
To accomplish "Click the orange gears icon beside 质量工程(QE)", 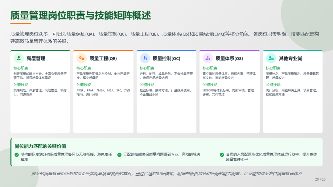I will (82, 58).
